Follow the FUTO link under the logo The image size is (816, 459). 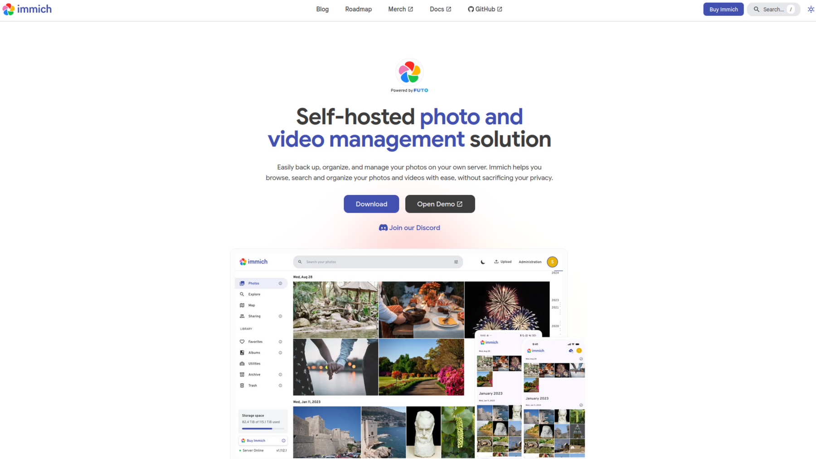pyautogui.click(x=421, y=90)
